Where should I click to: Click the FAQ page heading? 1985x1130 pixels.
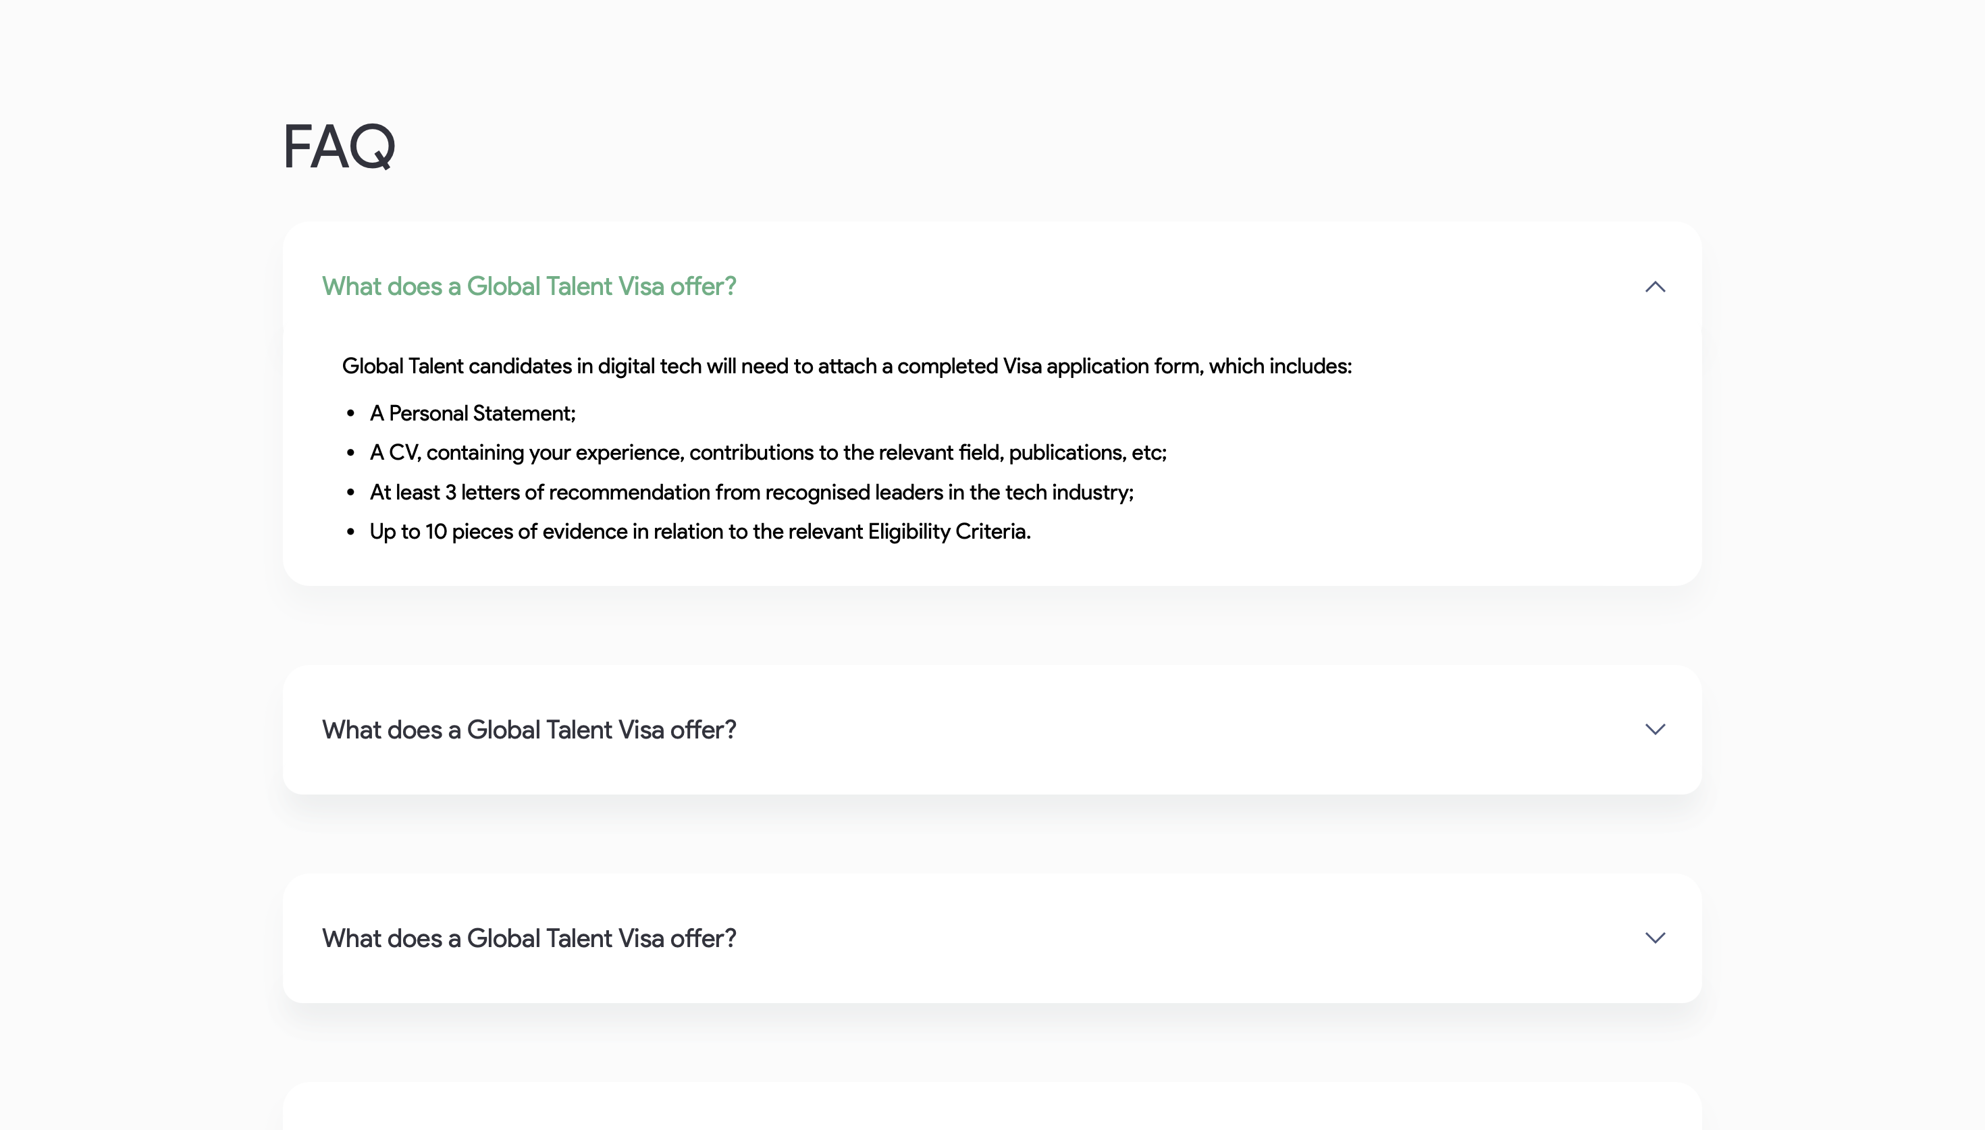coord(339,146)
